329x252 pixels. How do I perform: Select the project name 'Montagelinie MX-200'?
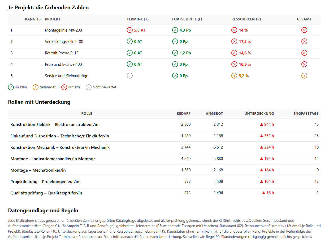coord(63,30)
